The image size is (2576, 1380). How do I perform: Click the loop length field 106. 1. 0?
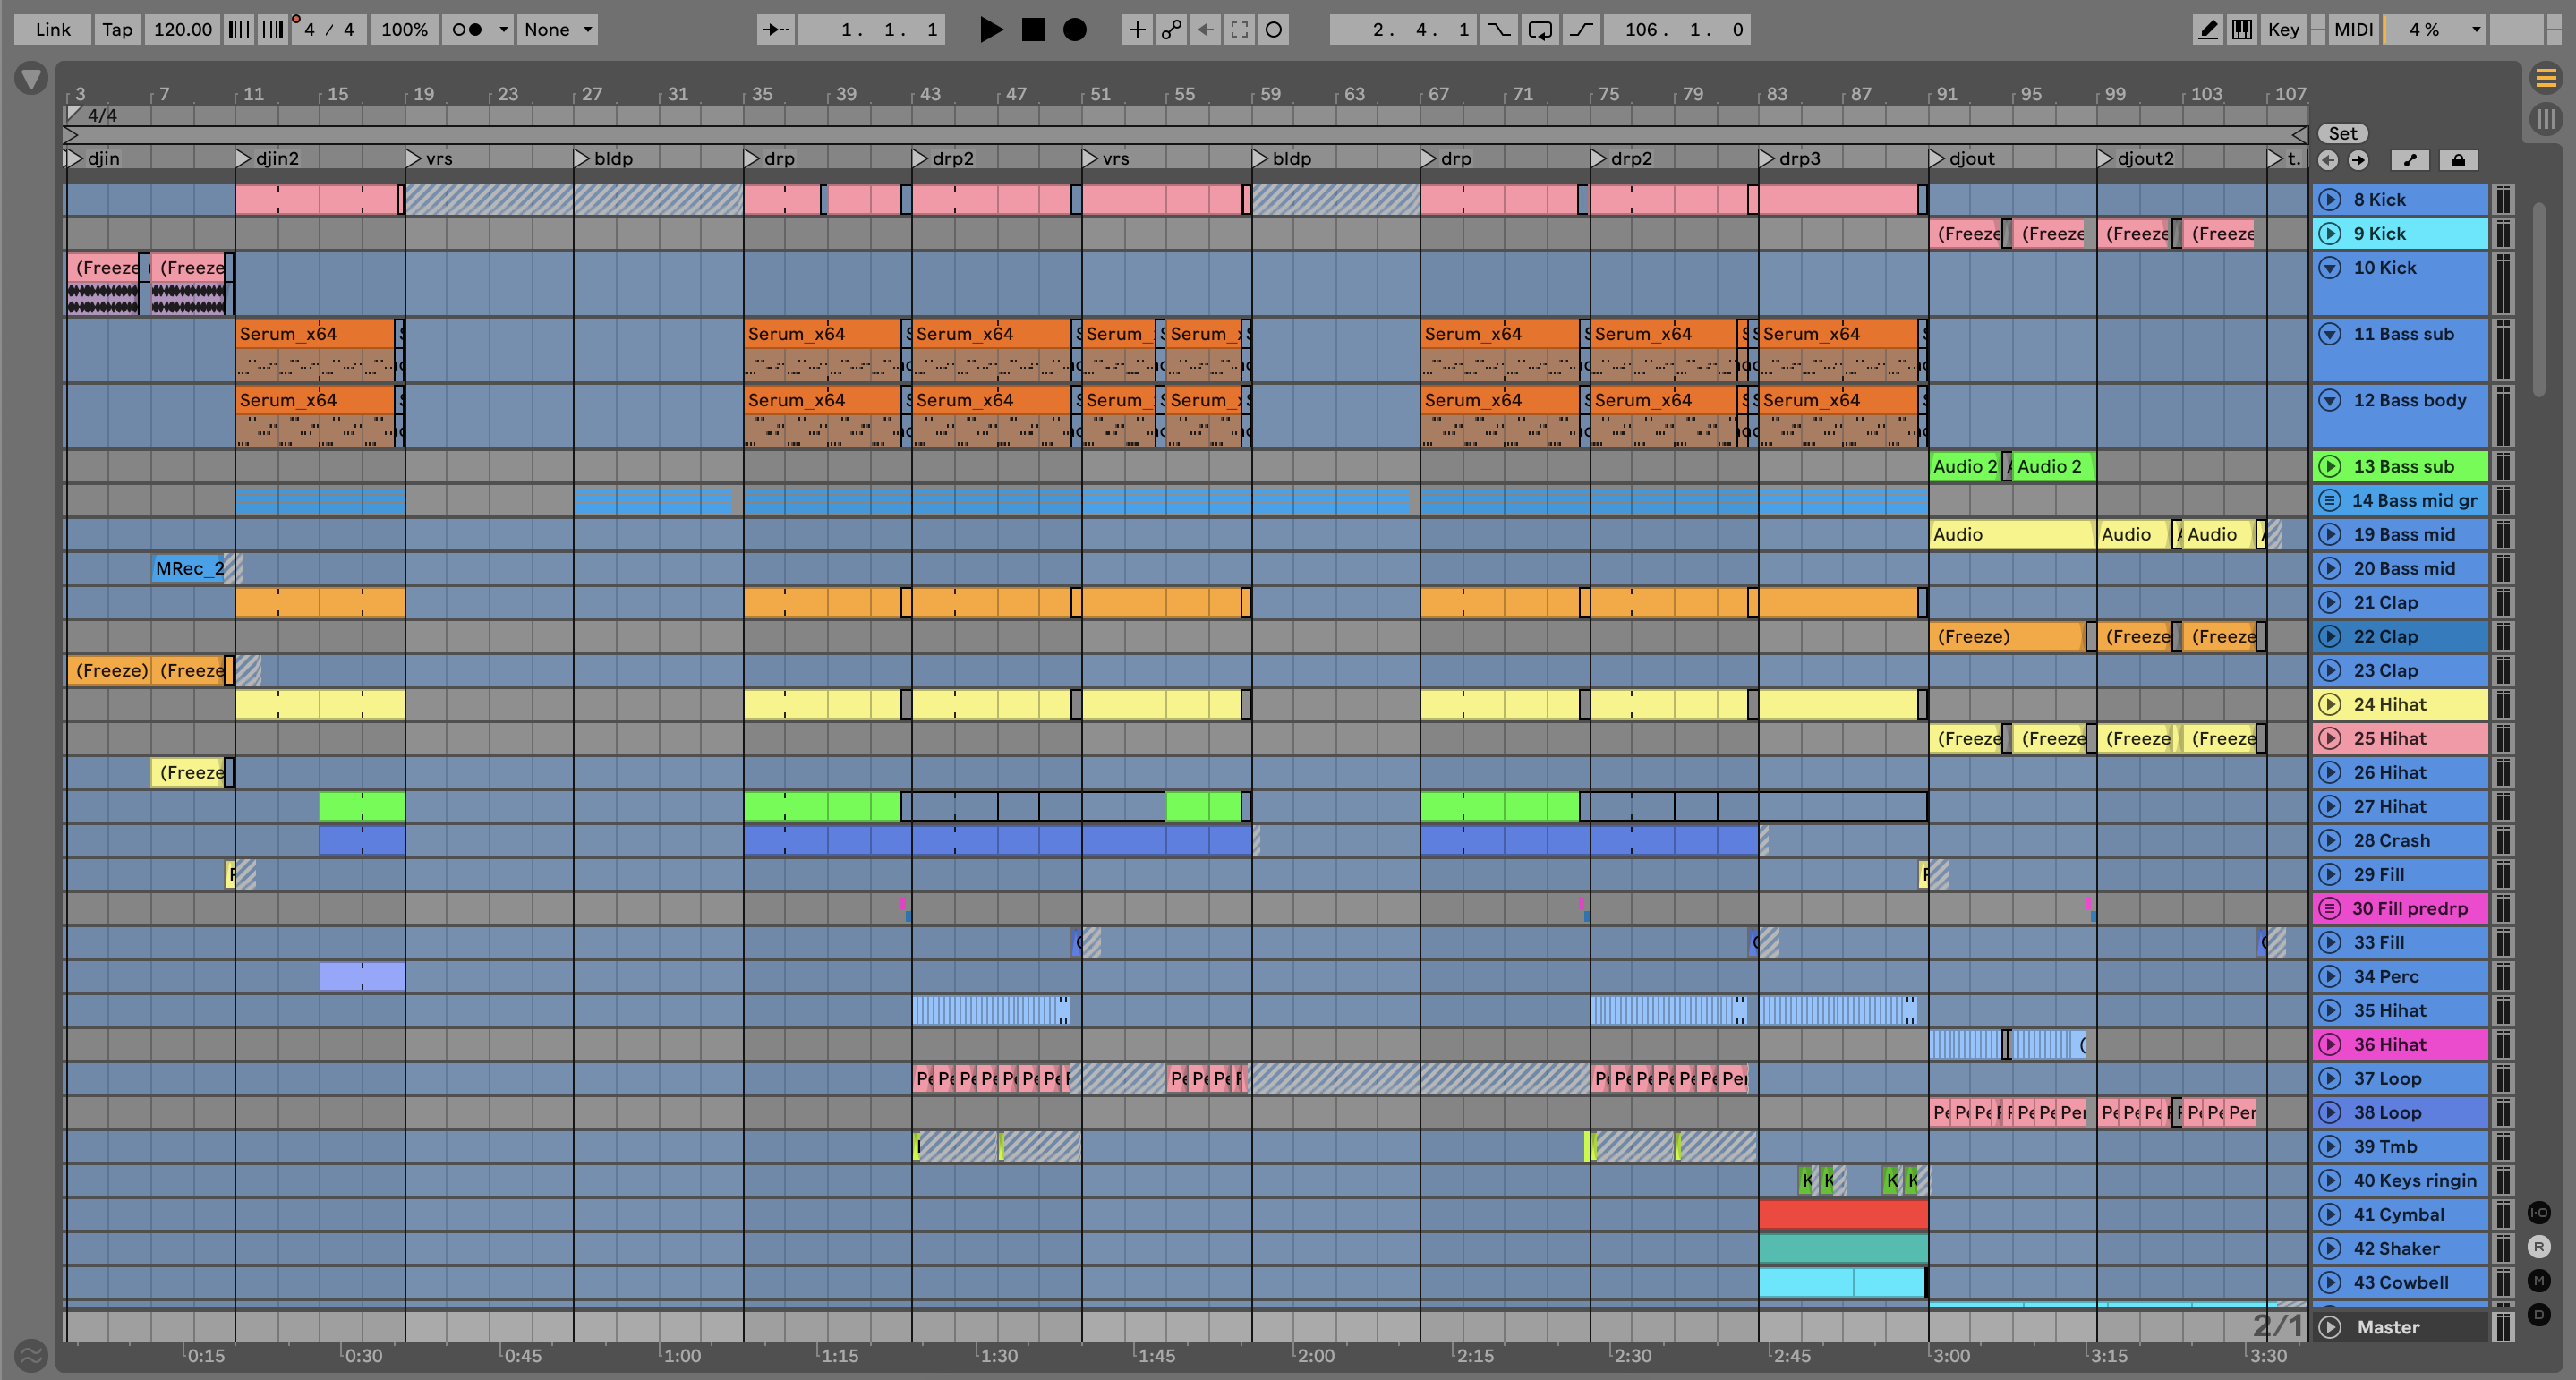(1677, 29)
